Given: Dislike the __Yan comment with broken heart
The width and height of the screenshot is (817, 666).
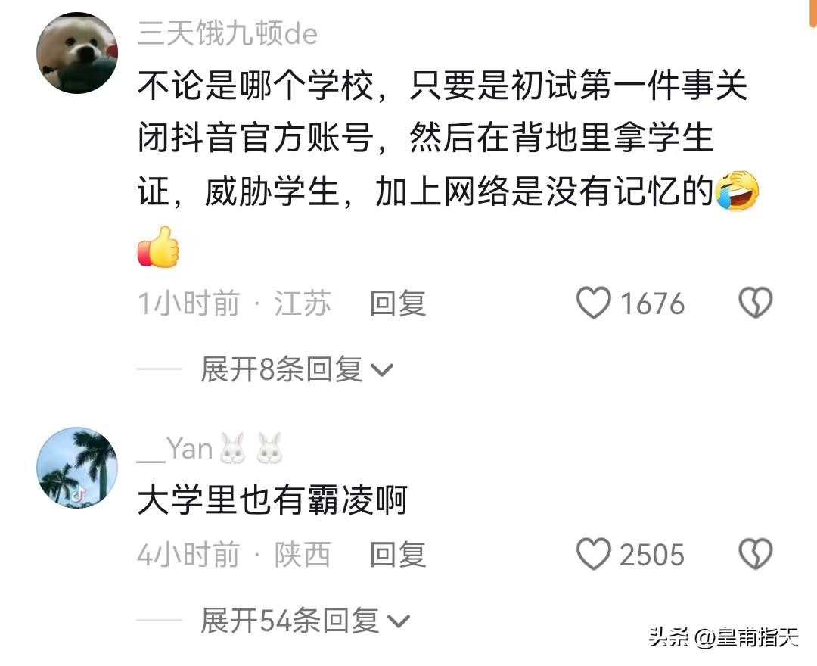Looking at the screenshot, I should tap(756, 554).
